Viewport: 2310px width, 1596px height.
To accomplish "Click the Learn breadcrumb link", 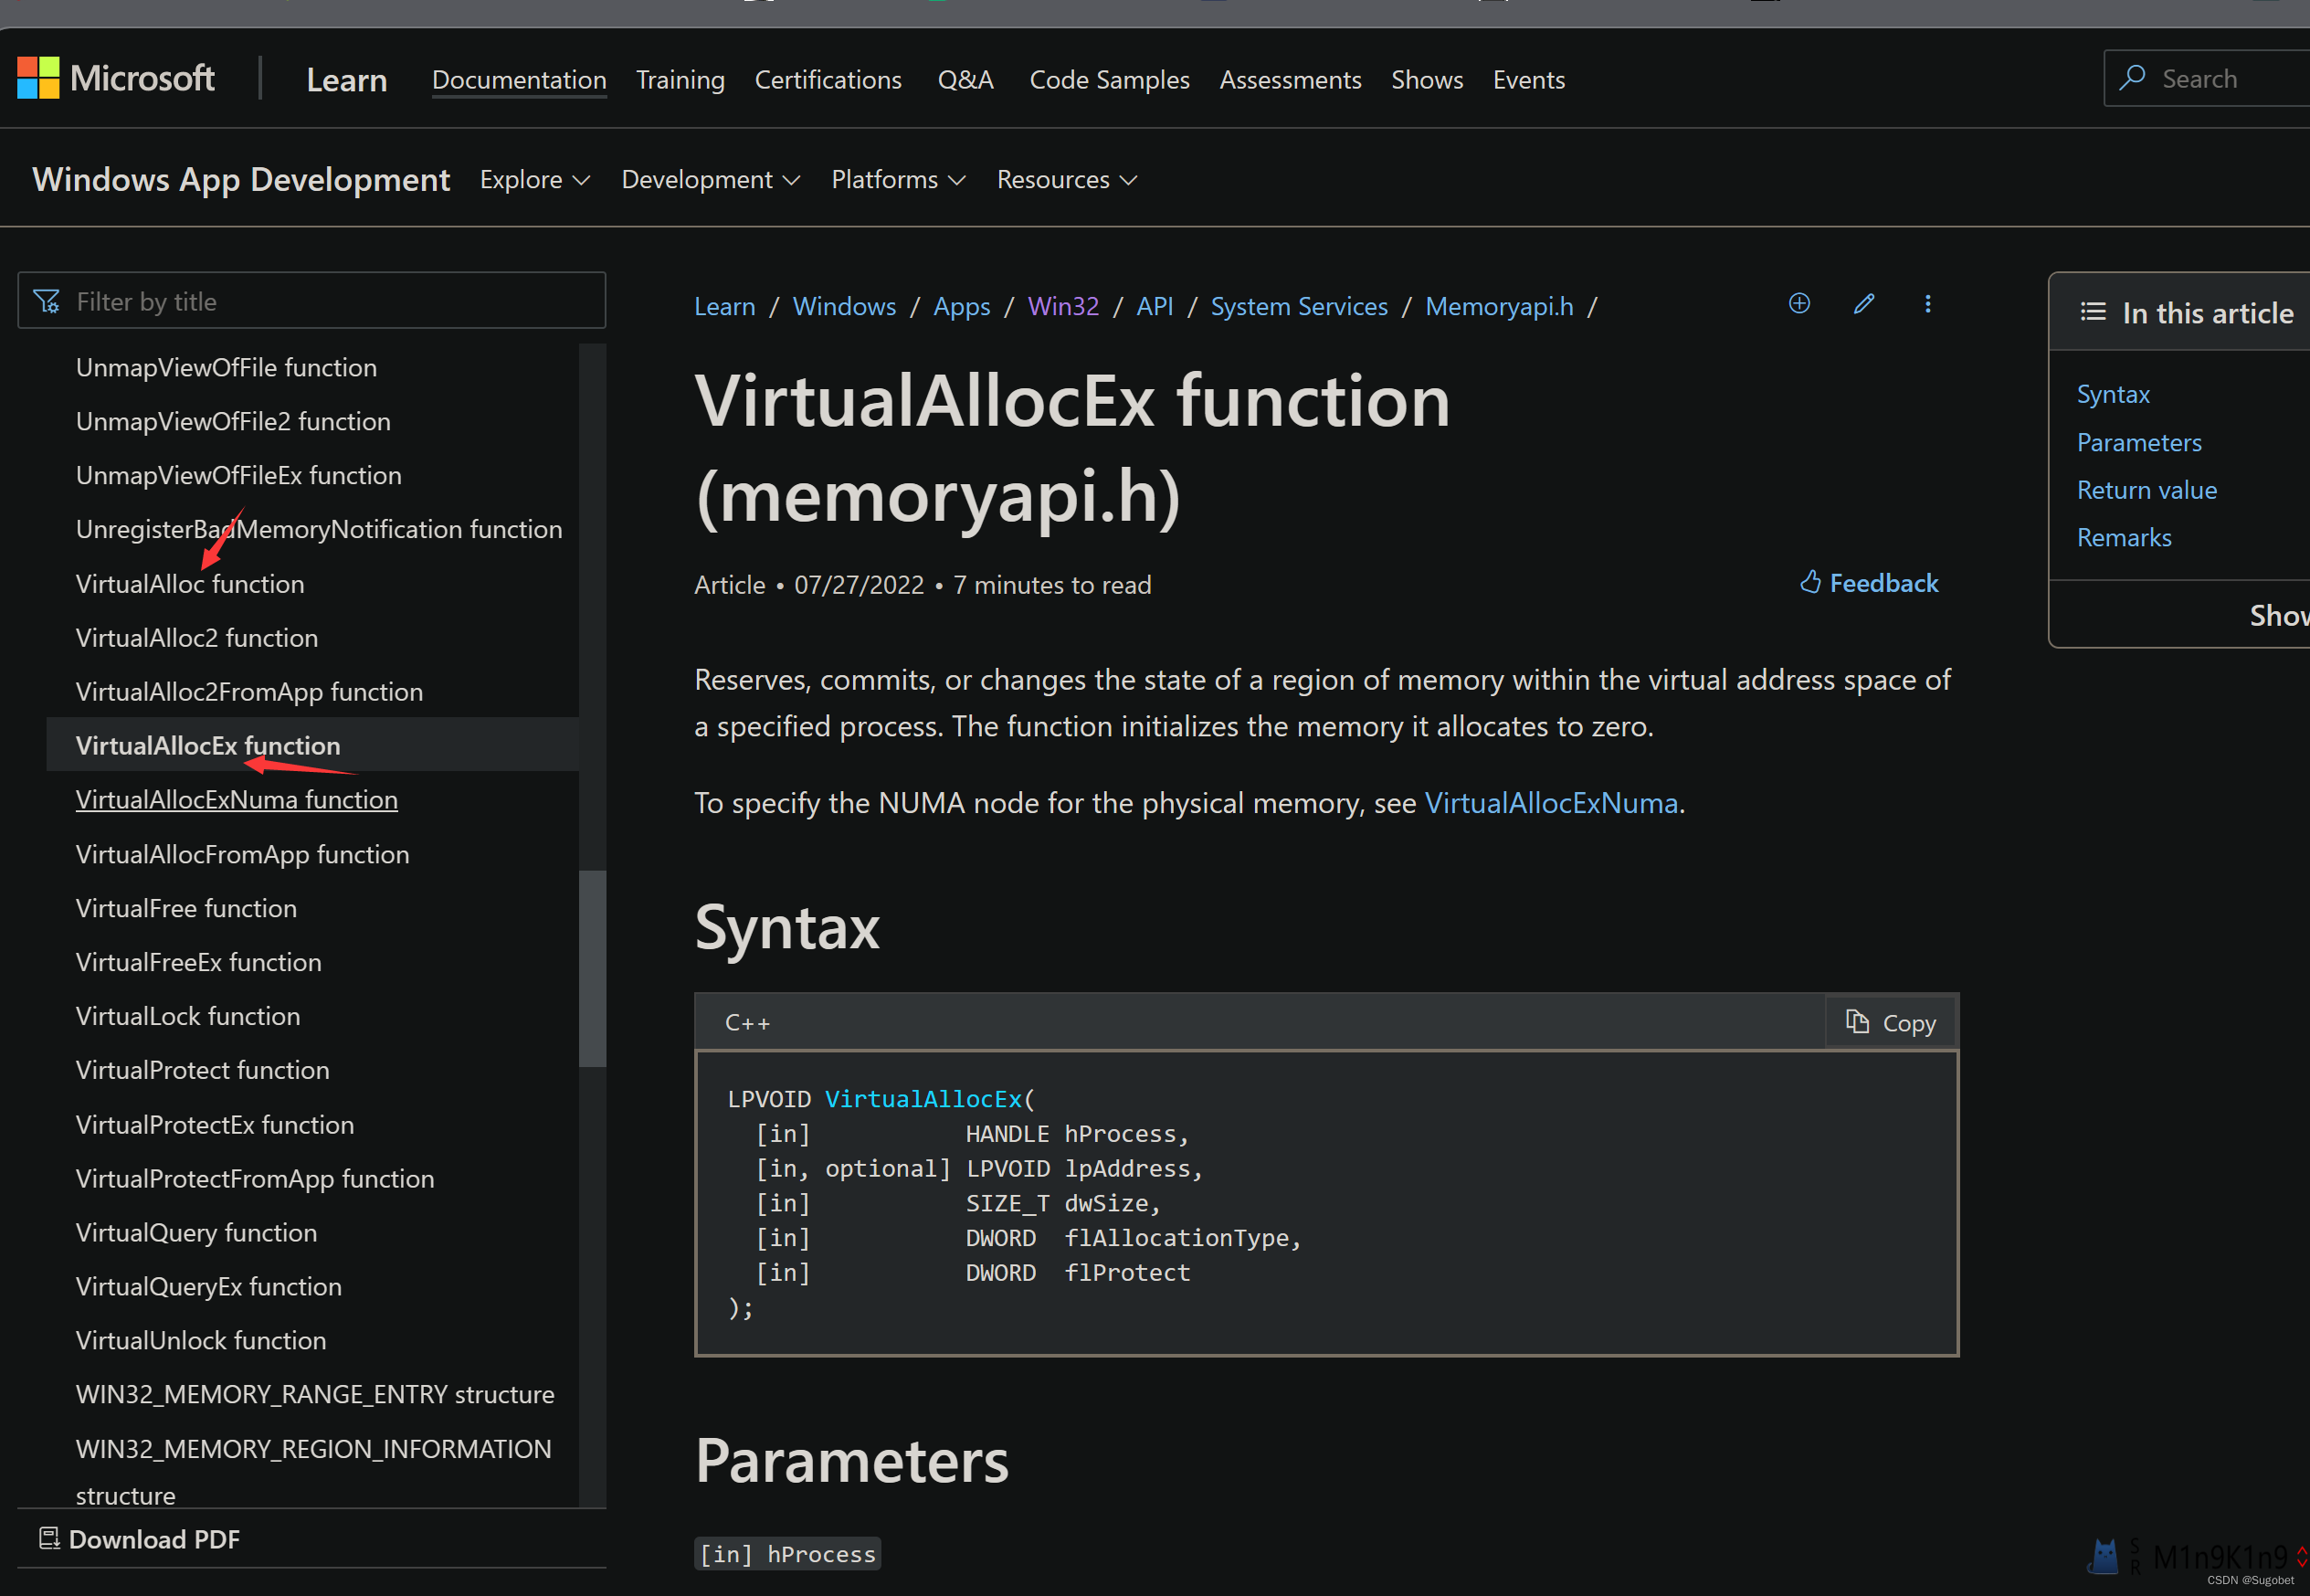I will click(x=724, y=306).
